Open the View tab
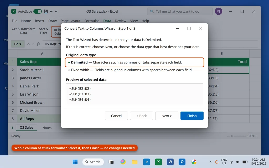269x168 pixels. click(x=134, y=21)
